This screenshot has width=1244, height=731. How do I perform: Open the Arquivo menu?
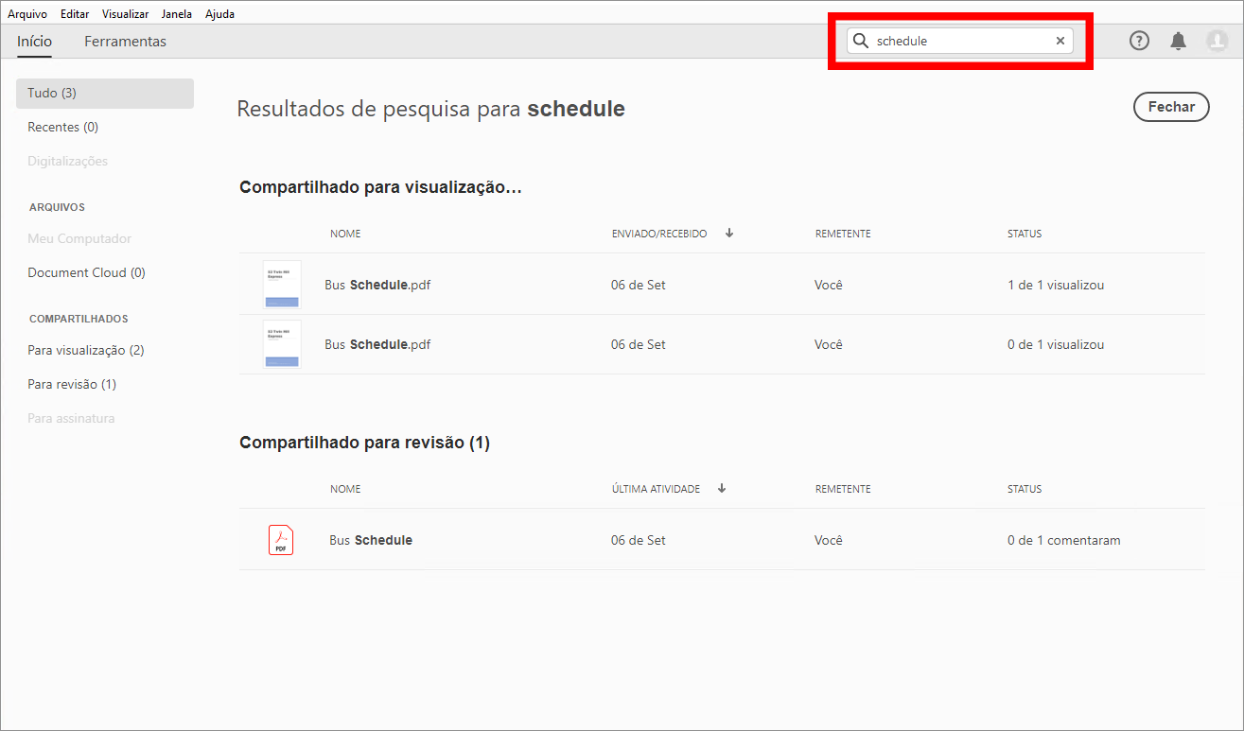27,13
